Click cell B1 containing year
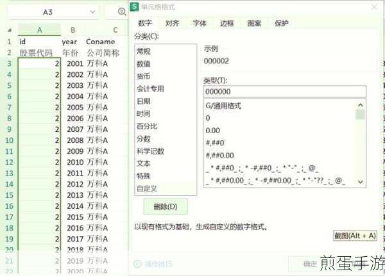The width and height of the screenshot is (385, 276). [73, 42]
